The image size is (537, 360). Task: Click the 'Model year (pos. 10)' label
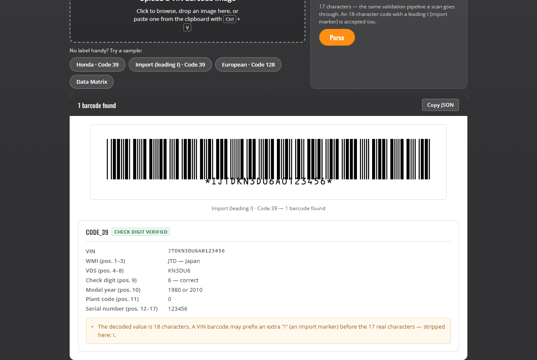pos(113,290)
